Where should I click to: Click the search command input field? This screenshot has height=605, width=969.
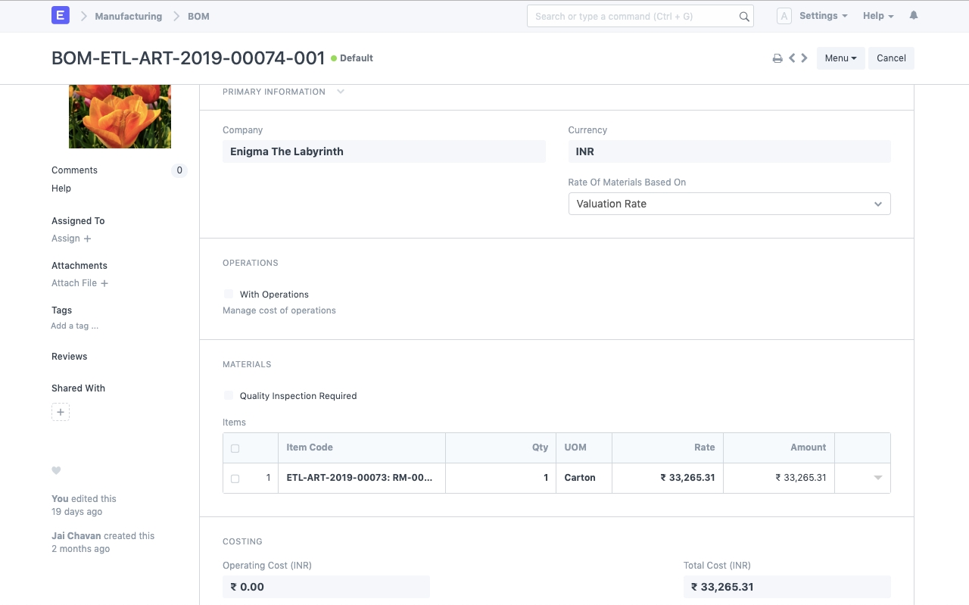point(632,16)
